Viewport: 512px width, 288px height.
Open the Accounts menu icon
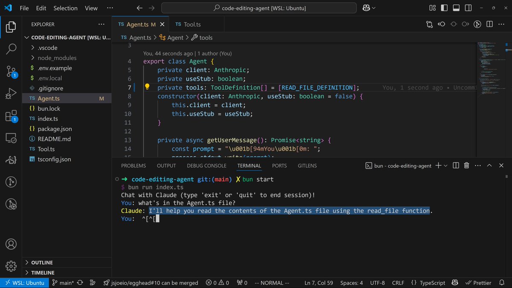point(11,244)
